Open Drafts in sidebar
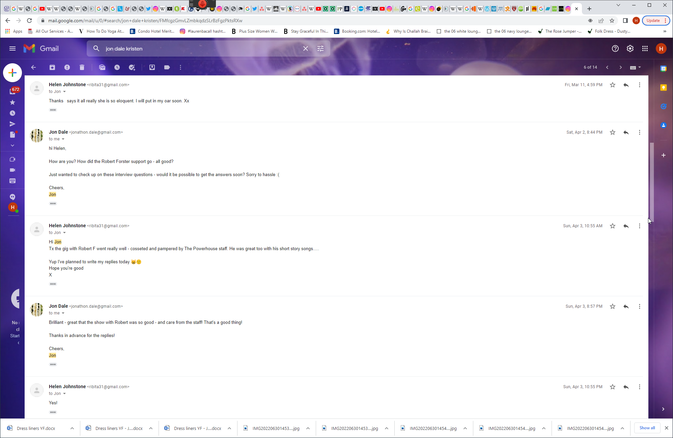This screenshot has width=673, height=438. click(12, 135)
